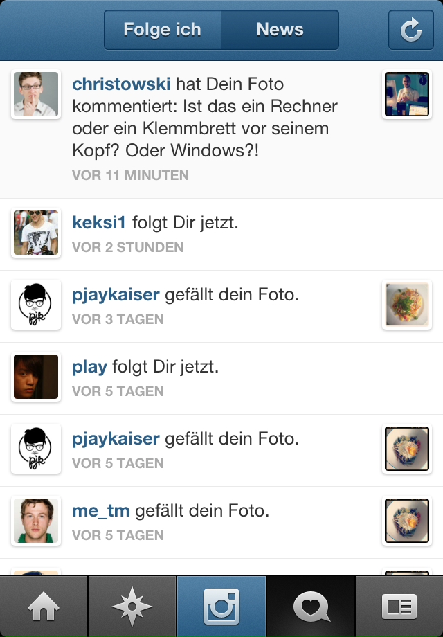443x637 pixels.
Task: Tap christowski's profile picture
Action: coord(36,94)
